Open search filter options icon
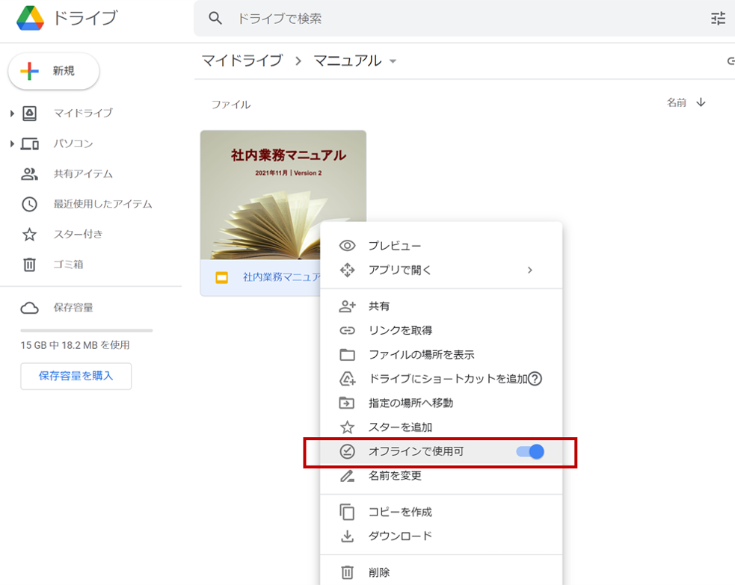The width and height of the screenshot is (735, 585). click(718, 18)
